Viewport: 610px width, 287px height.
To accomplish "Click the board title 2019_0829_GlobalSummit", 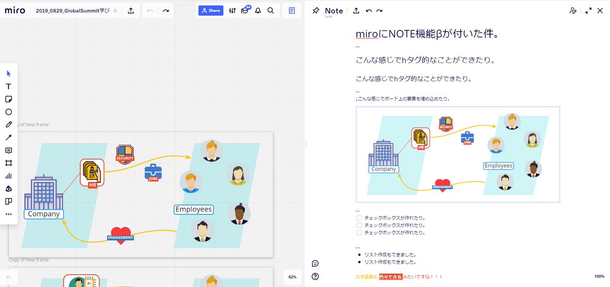I will pyautogui.click(x=73, y=10).
